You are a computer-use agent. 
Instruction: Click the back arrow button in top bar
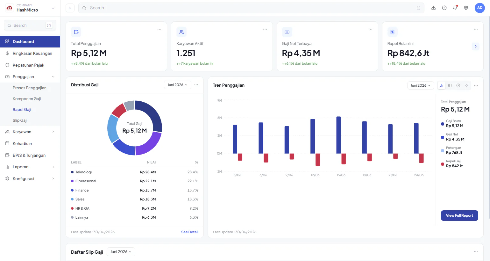(70, 8)
